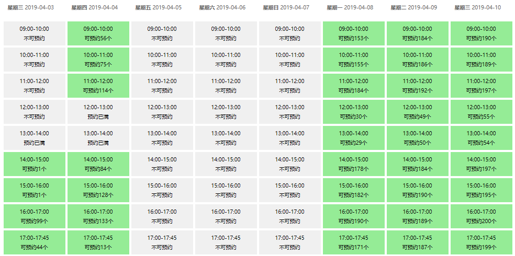Select 2019-04-10 16:00-17:00 slot with 200 available
The width and height of the screenshot is (515, 256).
481,216
